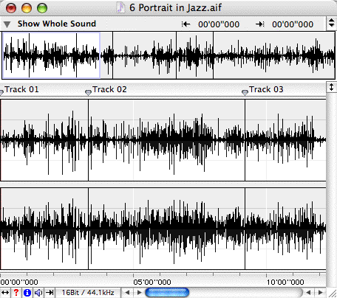Click the vertical zoom arrow icon

pos(331,87)
